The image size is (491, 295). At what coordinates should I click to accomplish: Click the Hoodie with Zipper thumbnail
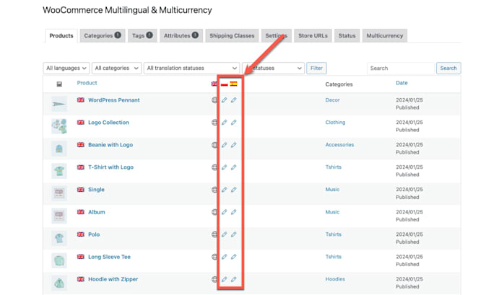59,283
